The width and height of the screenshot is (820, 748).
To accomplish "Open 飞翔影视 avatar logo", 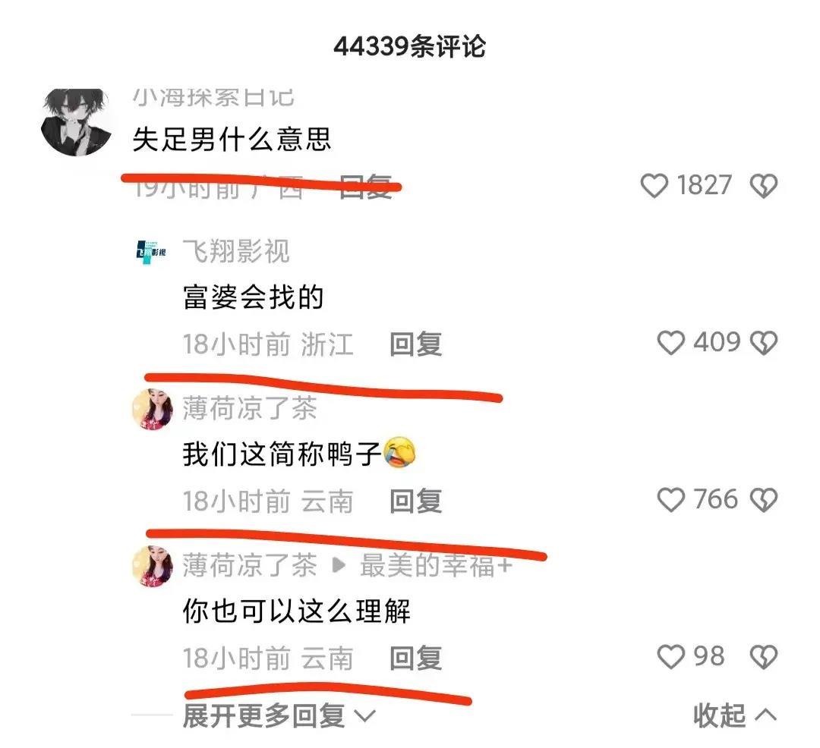I will (x=150, y=253).
